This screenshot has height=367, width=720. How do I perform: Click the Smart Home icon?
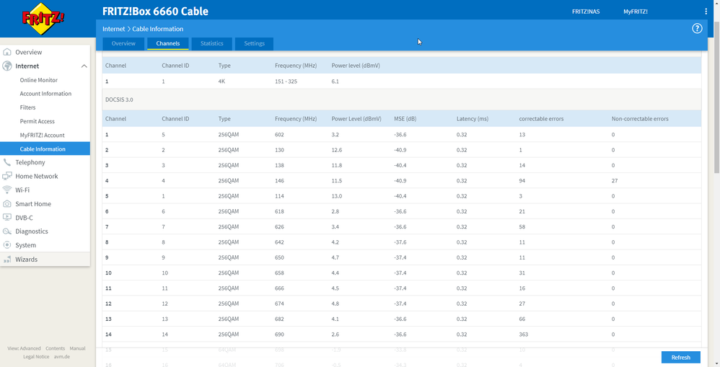[7, 204]
